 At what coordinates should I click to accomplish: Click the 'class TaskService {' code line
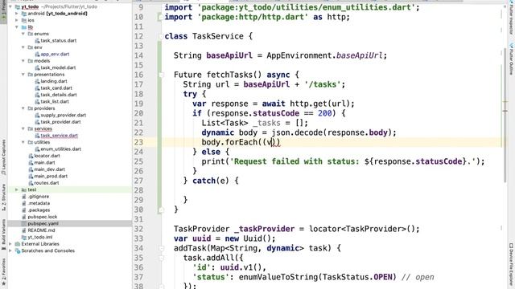pos(208,36)
